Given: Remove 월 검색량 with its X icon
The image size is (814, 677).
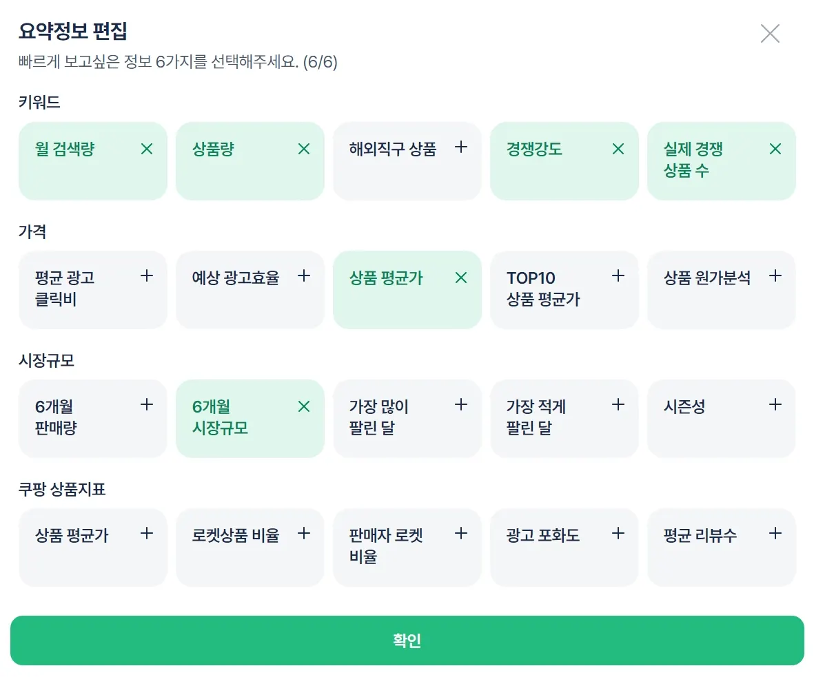Looking at the screenshot, I should 147,149.
